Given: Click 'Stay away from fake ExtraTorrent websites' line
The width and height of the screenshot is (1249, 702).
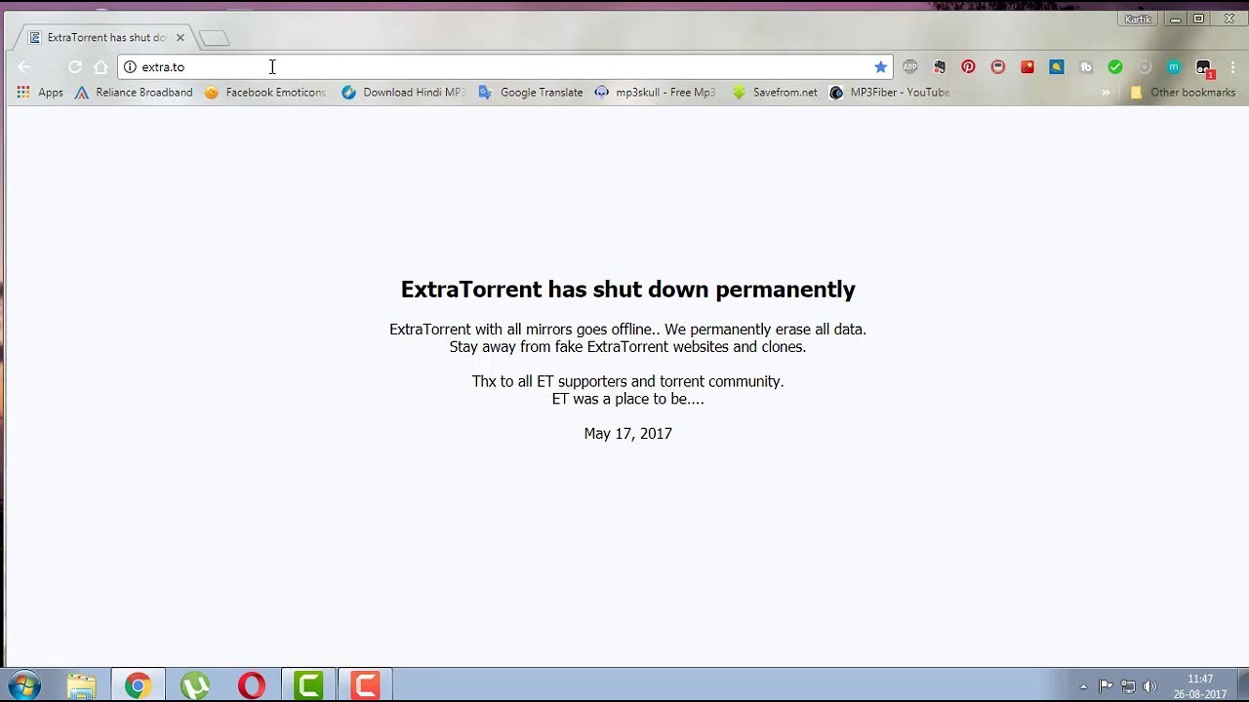Looking at the screenshot, I should pyautogui.click(x=627, y=347).
